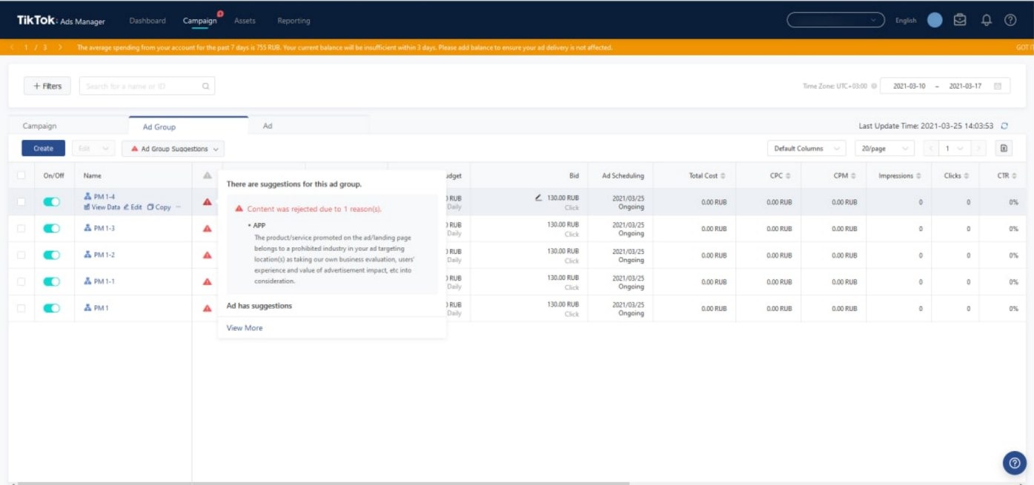Open the help question-mark in top bar
Screen dimensions: 1034x485
[x=1010, y=20]
